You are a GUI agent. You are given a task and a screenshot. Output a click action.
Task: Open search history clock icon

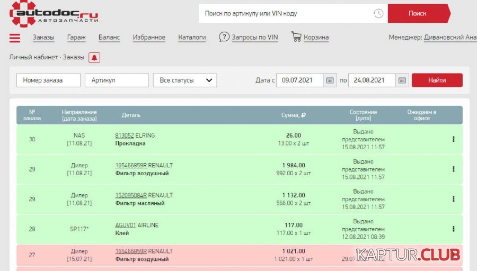click(x=378, y=13)
